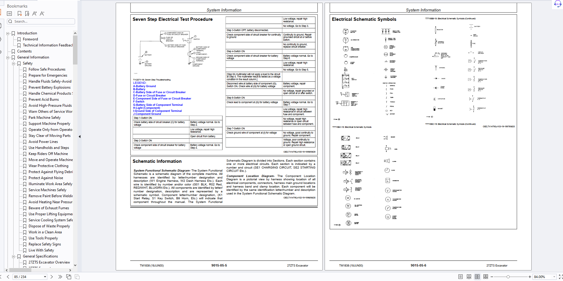Open the zoom percentage dropdown
This screenshot has height=281, width=563.
[554, 277]
